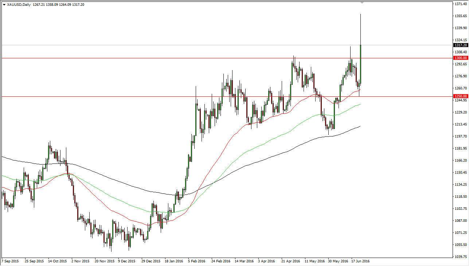Click the "9 Dec 2015" date label

click(x=126, y=261)
